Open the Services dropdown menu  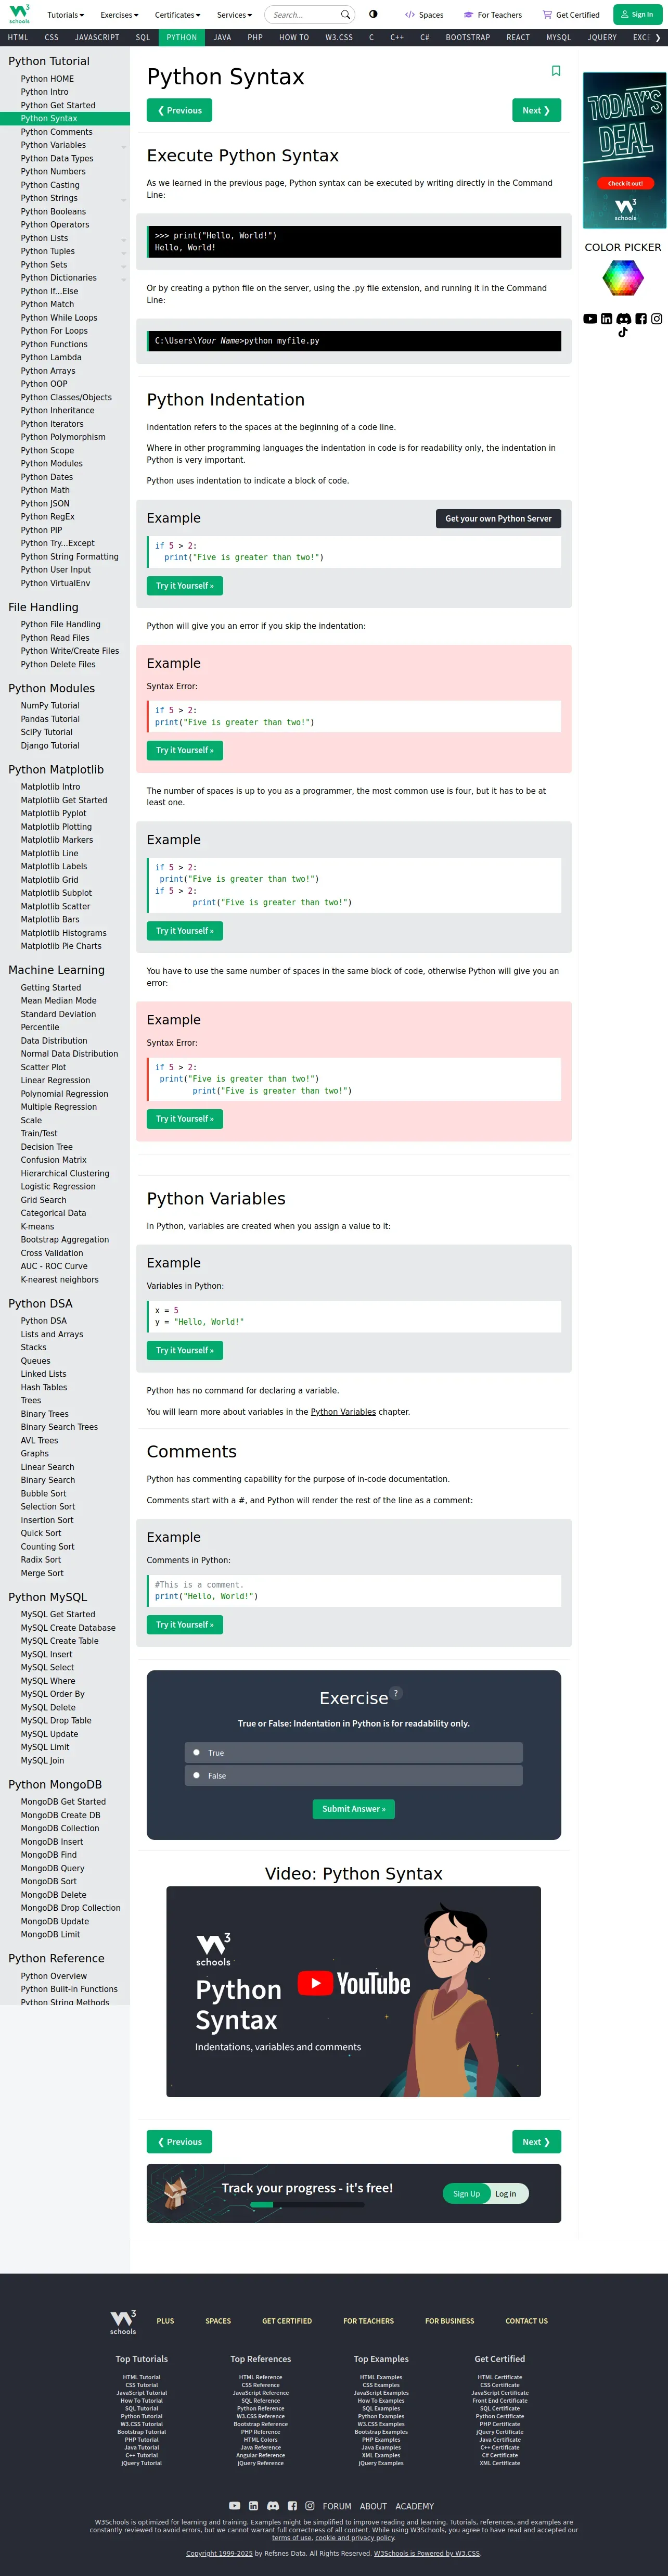[x=234, y=15]
